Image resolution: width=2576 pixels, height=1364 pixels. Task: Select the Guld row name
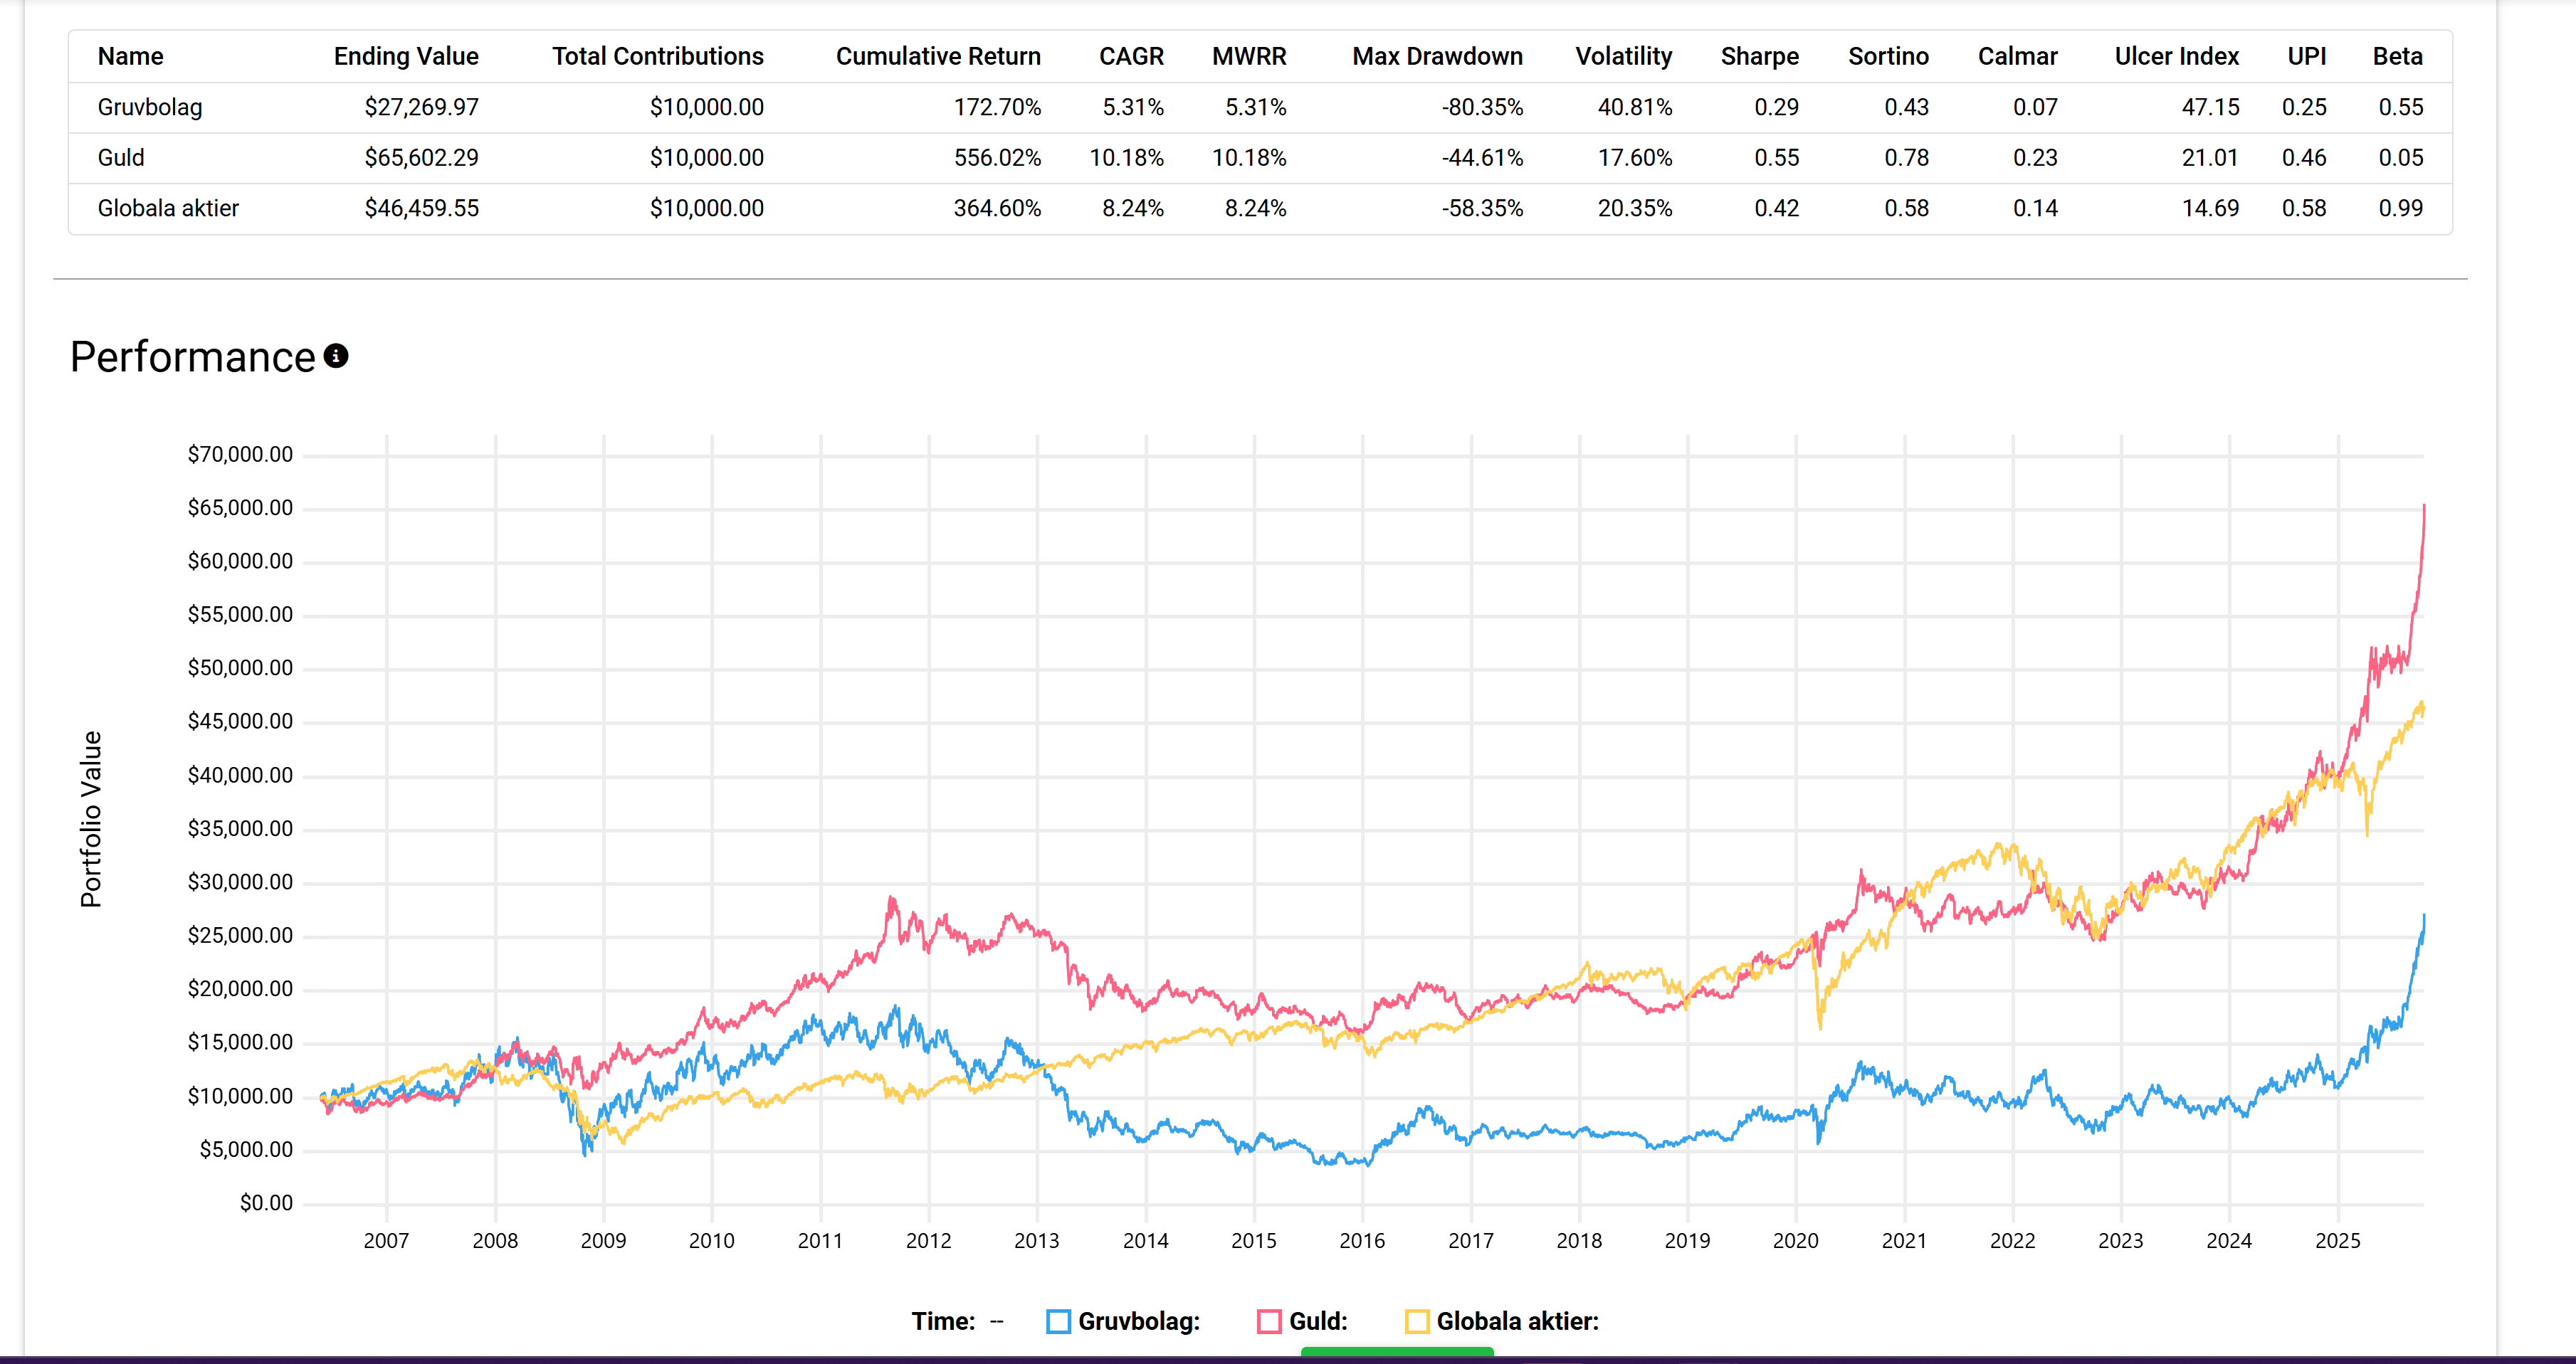tap(121, 158)
